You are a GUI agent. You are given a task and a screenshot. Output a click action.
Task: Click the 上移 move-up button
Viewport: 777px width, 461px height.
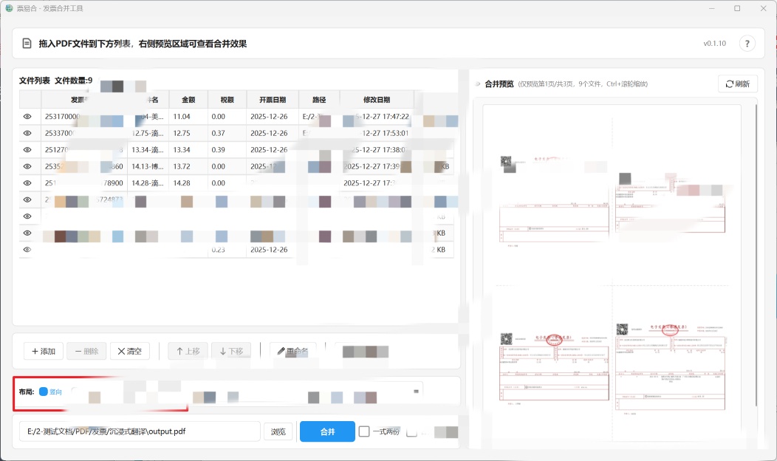(x=188, y=351)
